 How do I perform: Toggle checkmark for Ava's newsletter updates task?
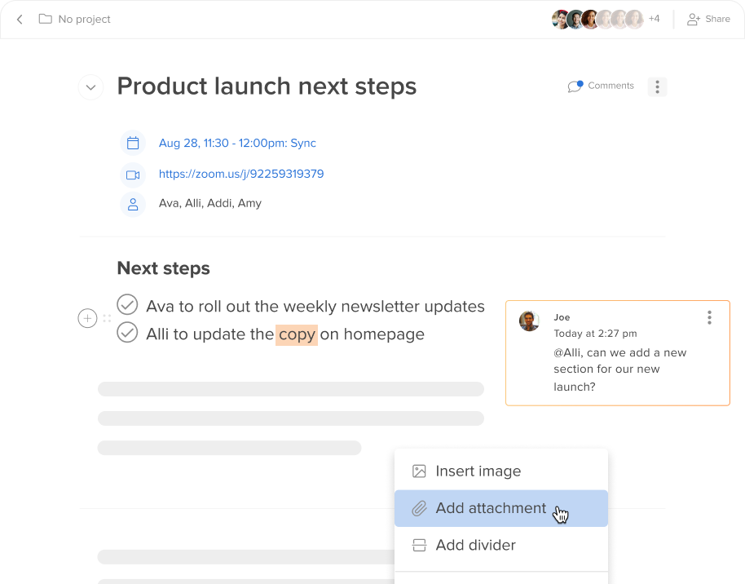[127, 305]
